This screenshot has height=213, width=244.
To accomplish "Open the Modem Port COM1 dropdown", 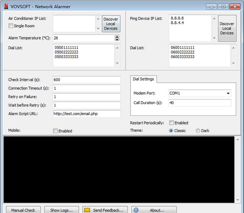I will coord(228,93).
